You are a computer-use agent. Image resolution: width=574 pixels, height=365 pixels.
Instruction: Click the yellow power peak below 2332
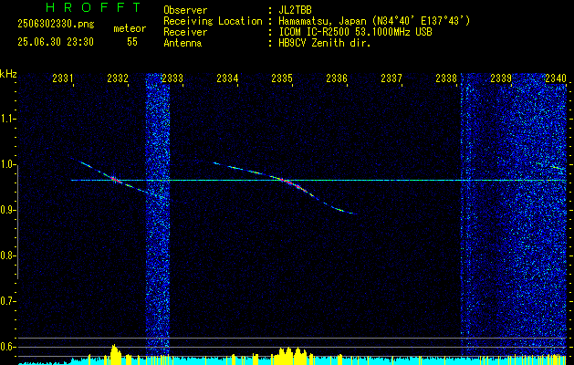point(115,352)
